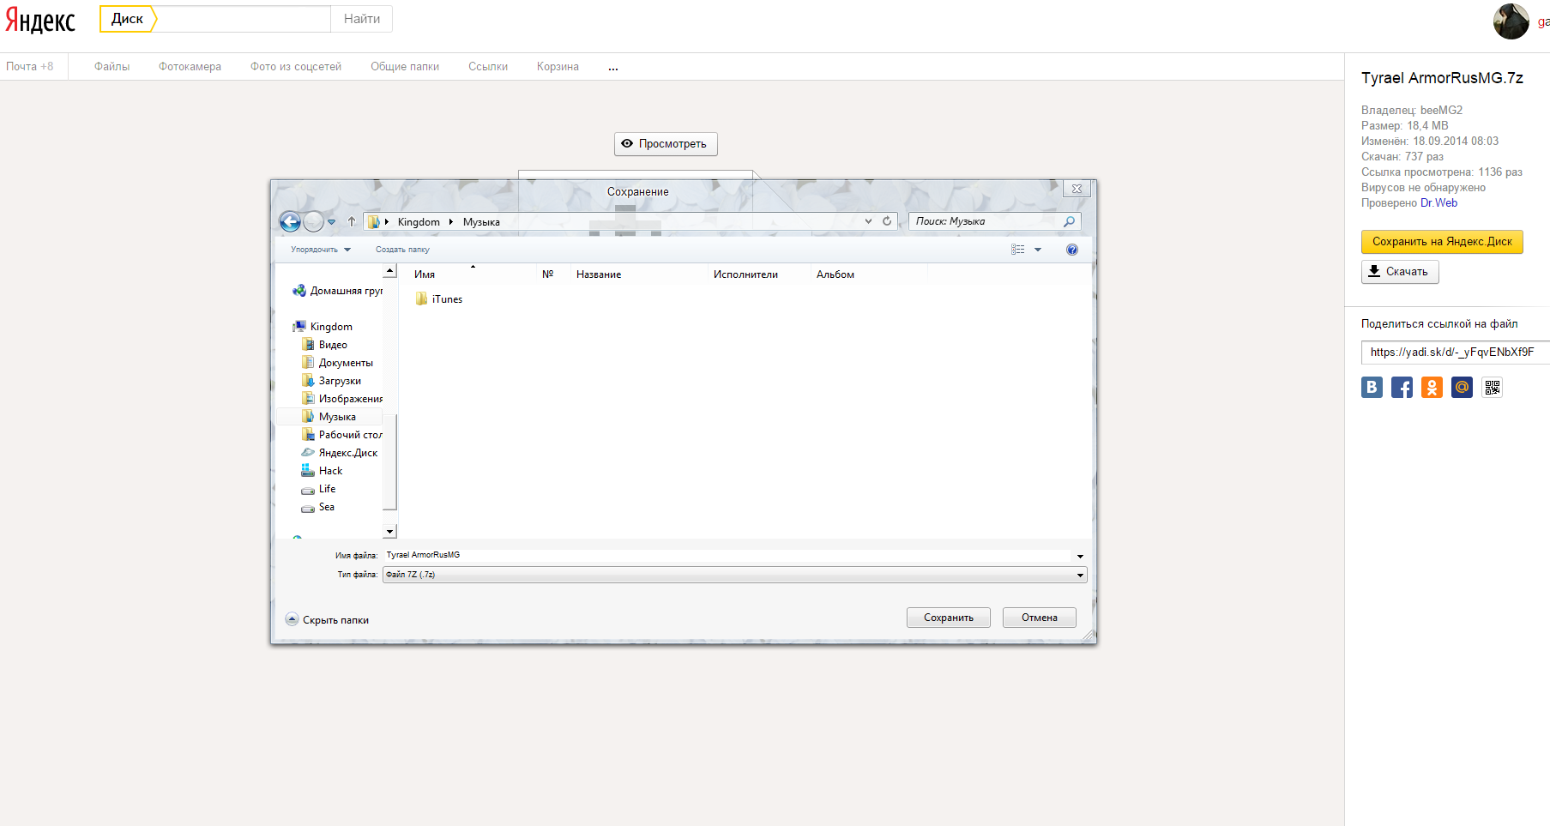Image resolution: width=1550 pixels, height=826 pixels.
Task: Share the file via VKontakte icon
Action: coord(1372,388)
